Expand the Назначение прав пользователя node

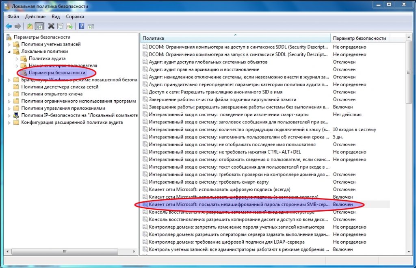(17, 66)
